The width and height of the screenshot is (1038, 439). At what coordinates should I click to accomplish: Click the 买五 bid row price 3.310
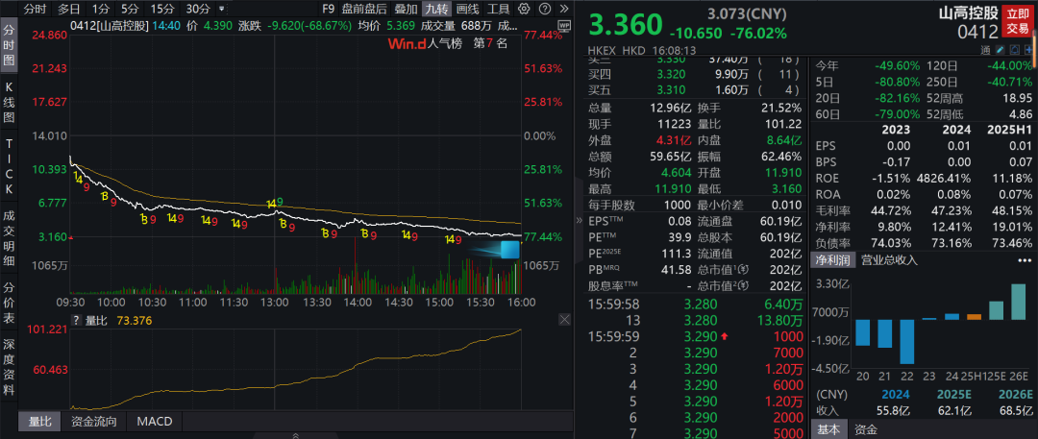click(x=671, y=90)
